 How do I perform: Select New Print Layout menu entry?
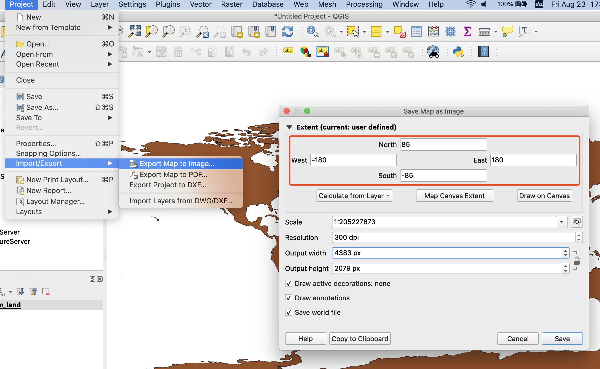pos(62,180)
